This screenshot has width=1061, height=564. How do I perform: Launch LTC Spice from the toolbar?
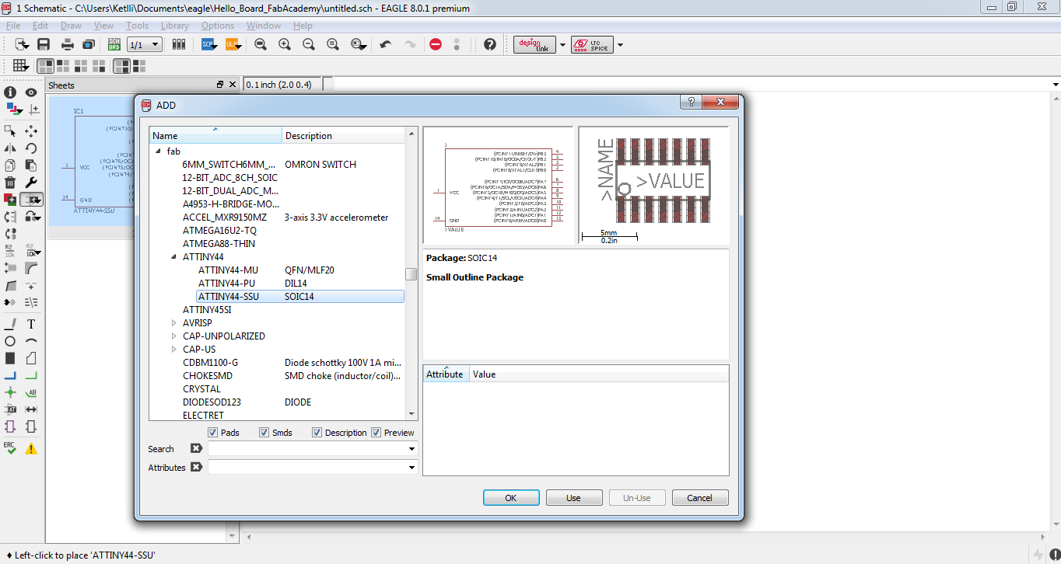coord(592,44)
